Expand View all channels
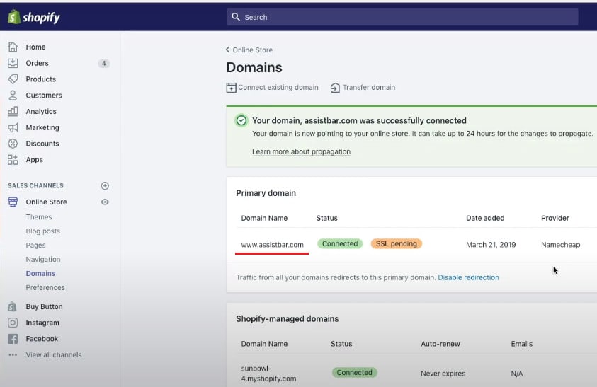This screenshot has width=597, height=387. (53, 355)
